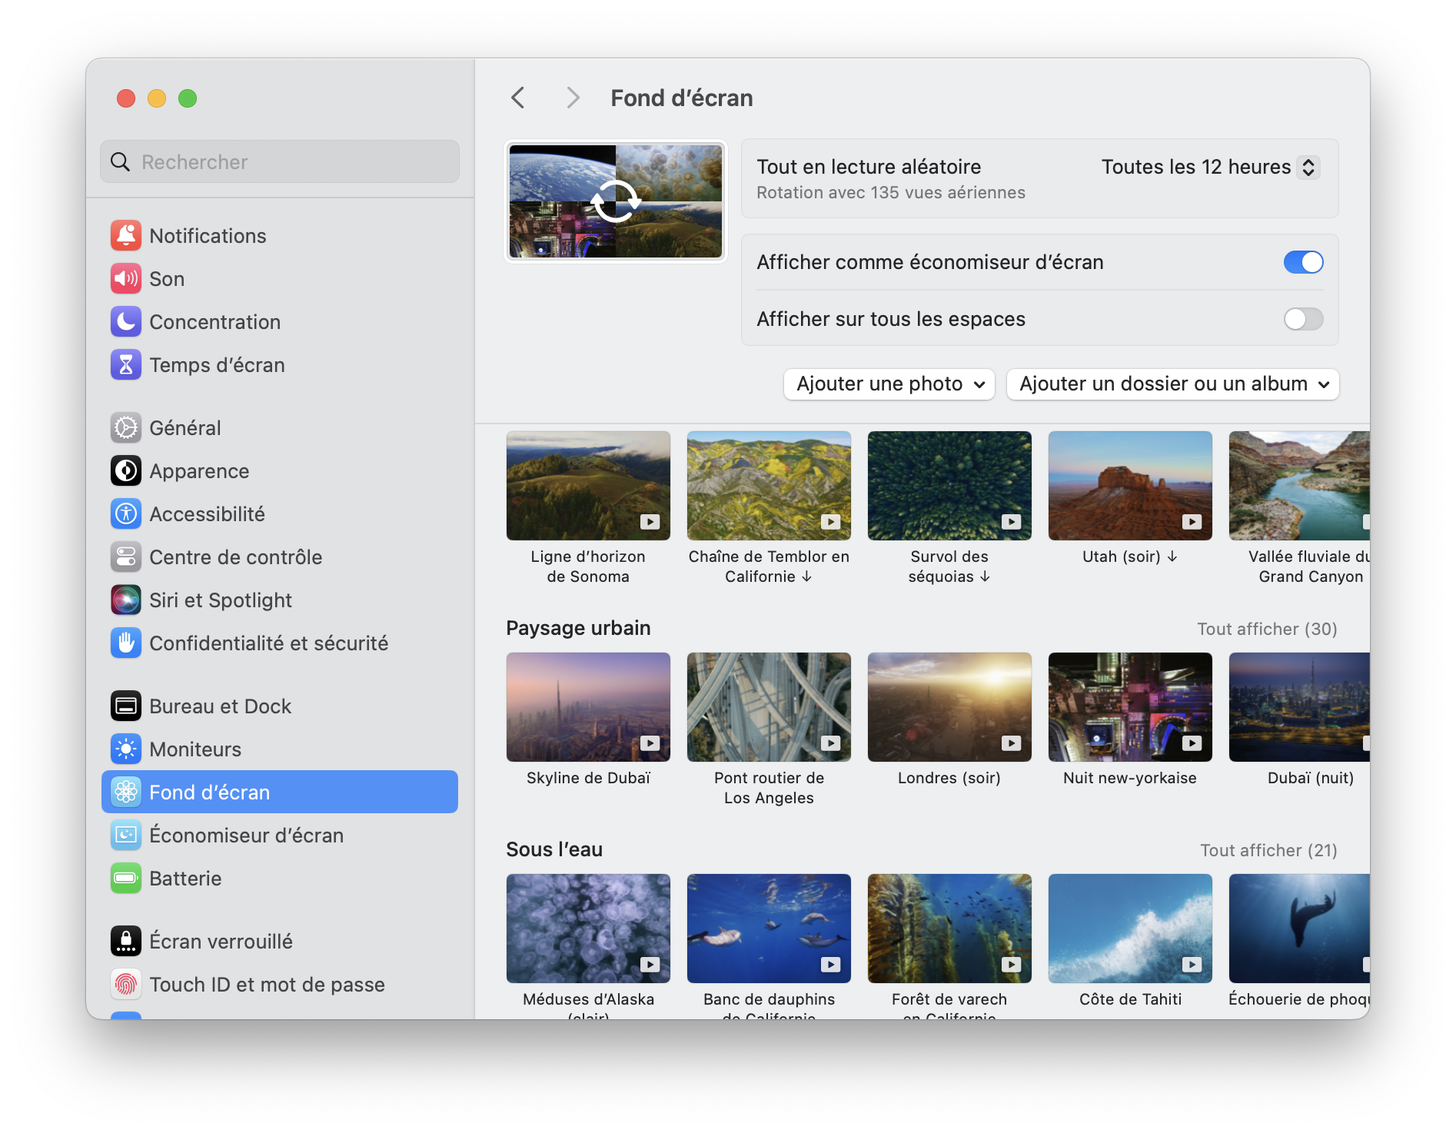Open Son settings in the sidebar
Screen dimensions: 1456x1133
280,279
